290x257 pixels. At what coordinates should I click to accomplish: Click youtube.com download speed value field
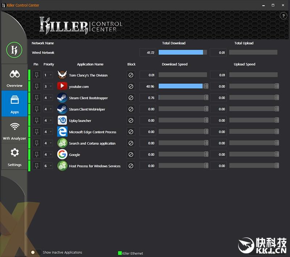point(148,86)
